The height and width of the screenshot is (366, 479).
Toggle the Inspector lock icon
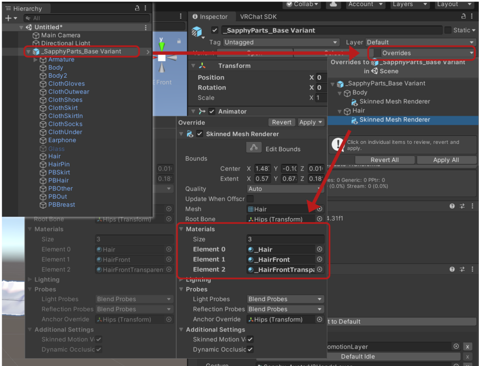point(463,16)
